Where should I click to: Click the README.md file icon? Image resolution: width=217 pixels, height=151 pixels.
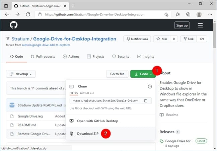(12, 125)
